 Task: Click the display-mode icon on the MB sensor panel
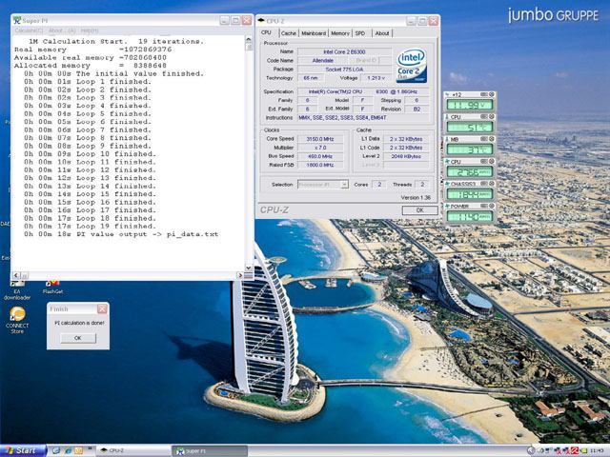coord(484,139)
